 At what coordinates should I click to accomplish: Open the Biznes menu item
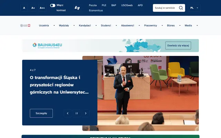[171, 26]
